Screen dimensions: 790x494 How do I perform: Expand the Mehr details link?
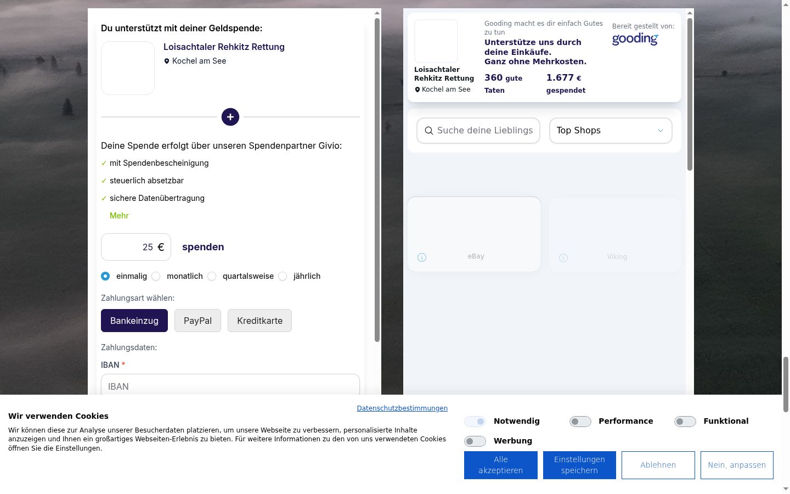(119, 216)
